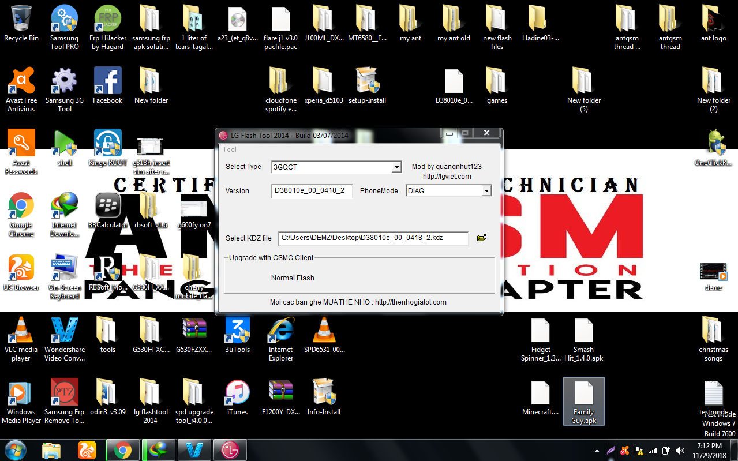
Task: Select BBCalculator desktop icon
Action: coord(107,210)
